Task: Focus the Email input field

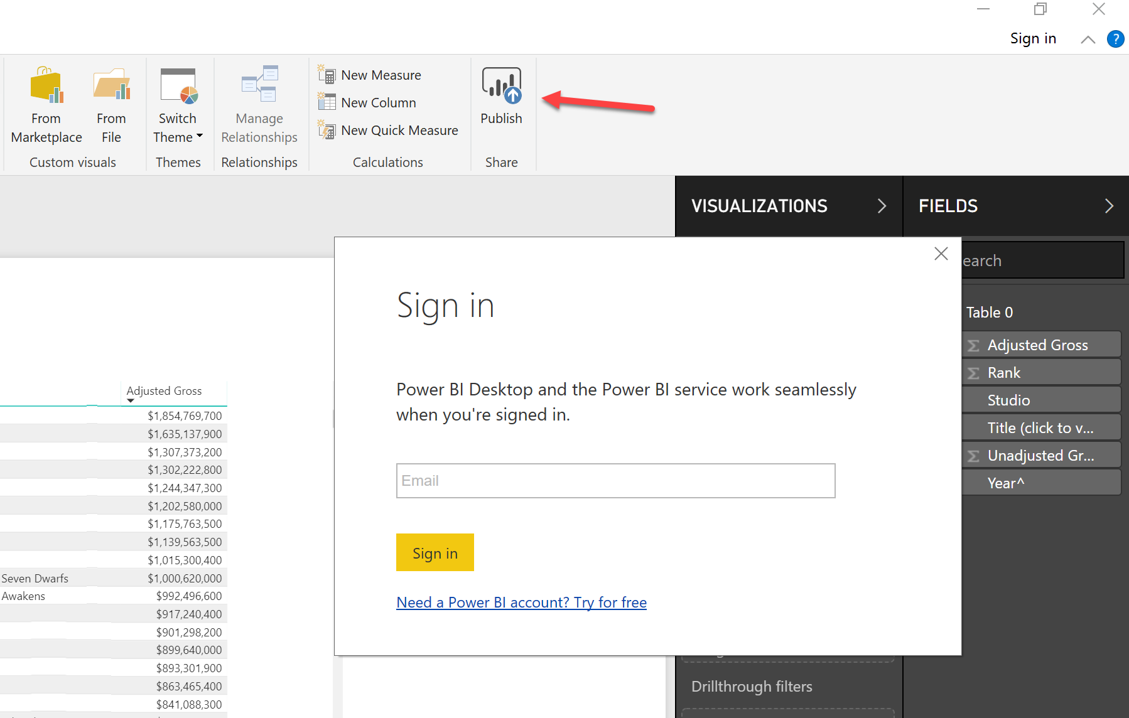Action: pos(615,481)
